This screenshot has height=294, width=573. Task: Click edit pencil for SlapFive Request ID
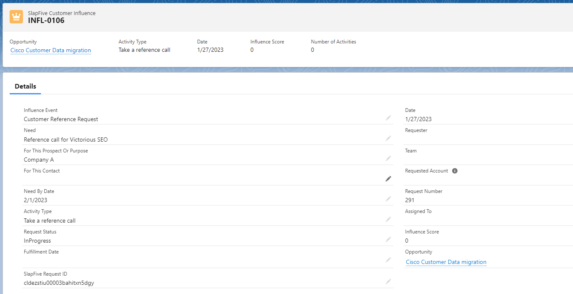(388, 281)
